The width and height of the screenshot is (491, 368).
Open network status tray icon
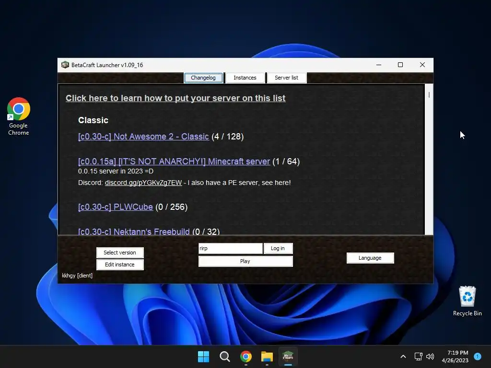tap(418, 356)
